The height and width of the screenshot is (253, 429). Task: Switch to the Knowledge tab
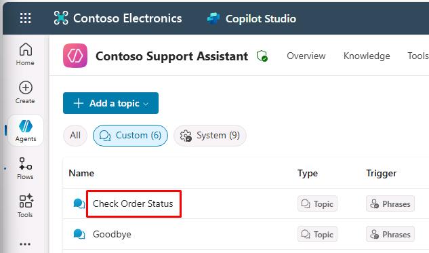coord(367,56)
